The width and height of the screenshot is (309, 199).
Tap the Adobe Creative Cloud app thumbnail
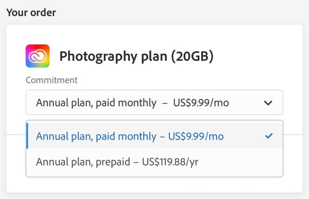[38, 56]
